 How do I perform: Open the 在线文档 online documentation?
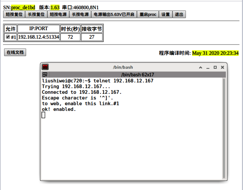pyautogui.click(x=15, y=52)
